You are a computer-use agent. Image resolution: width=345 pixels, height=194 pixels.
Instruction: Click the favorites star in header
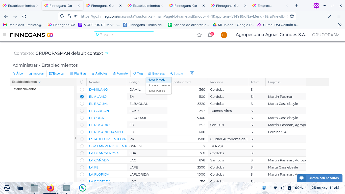[199, 35]
